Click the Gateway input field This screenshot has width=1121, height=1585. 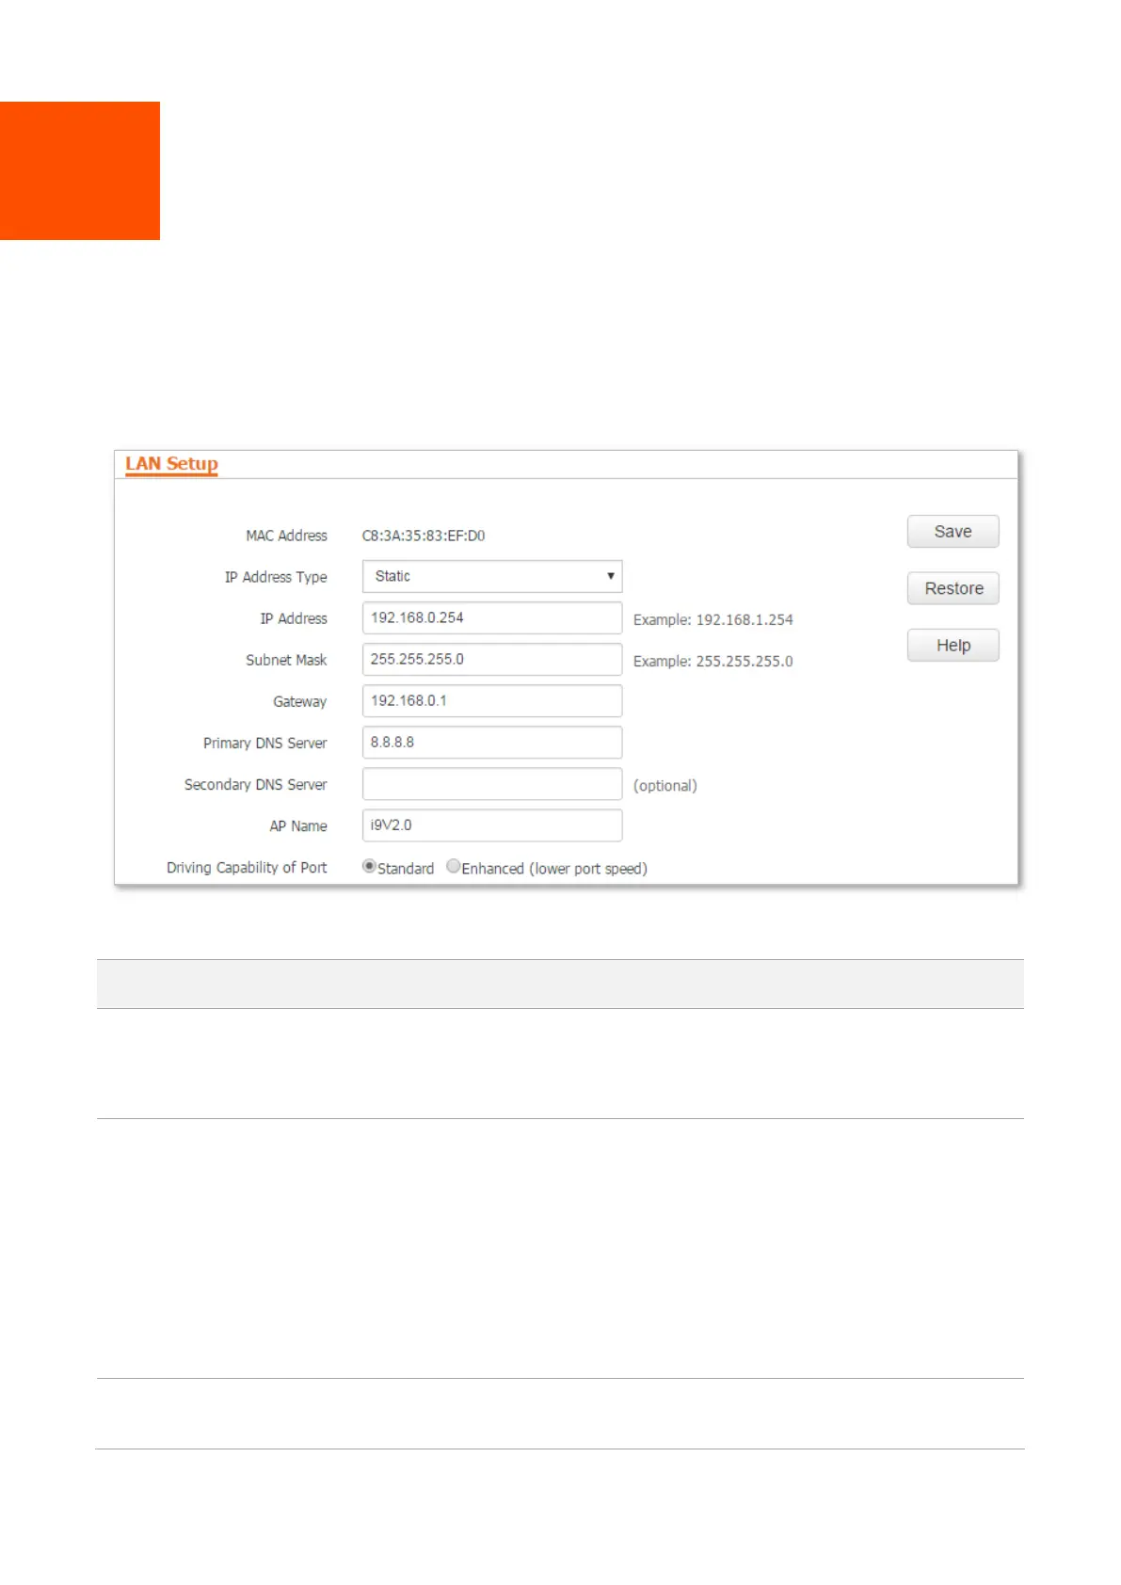[x=492, y=700]
